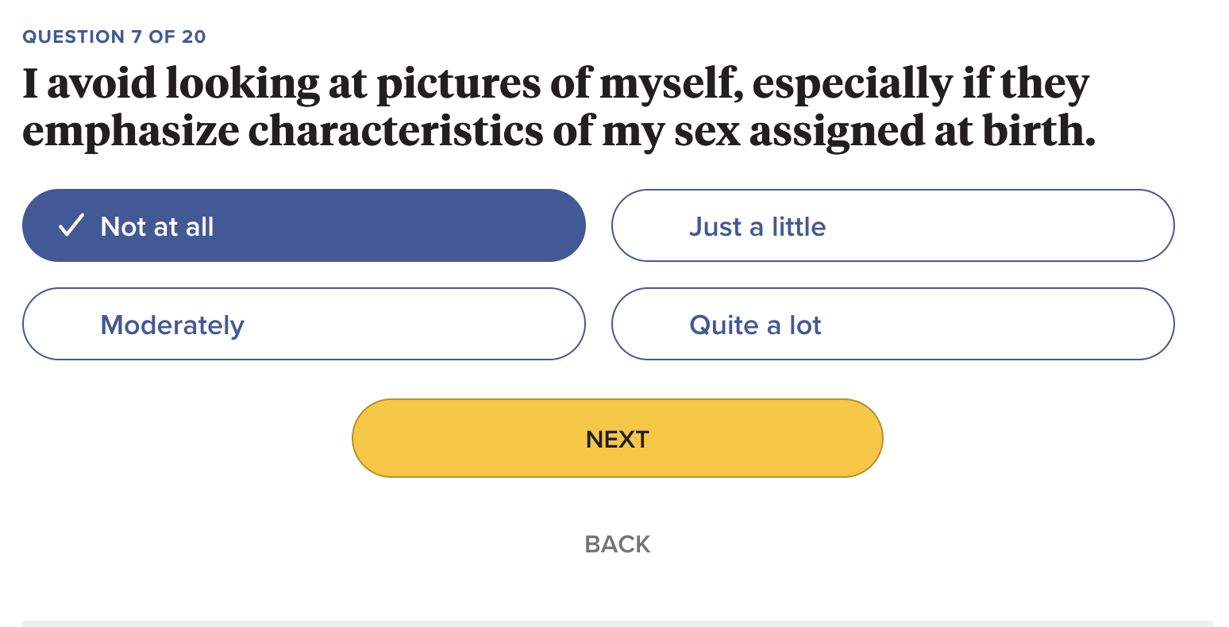Click the "Quite a lot" text label

pos(755,325)
